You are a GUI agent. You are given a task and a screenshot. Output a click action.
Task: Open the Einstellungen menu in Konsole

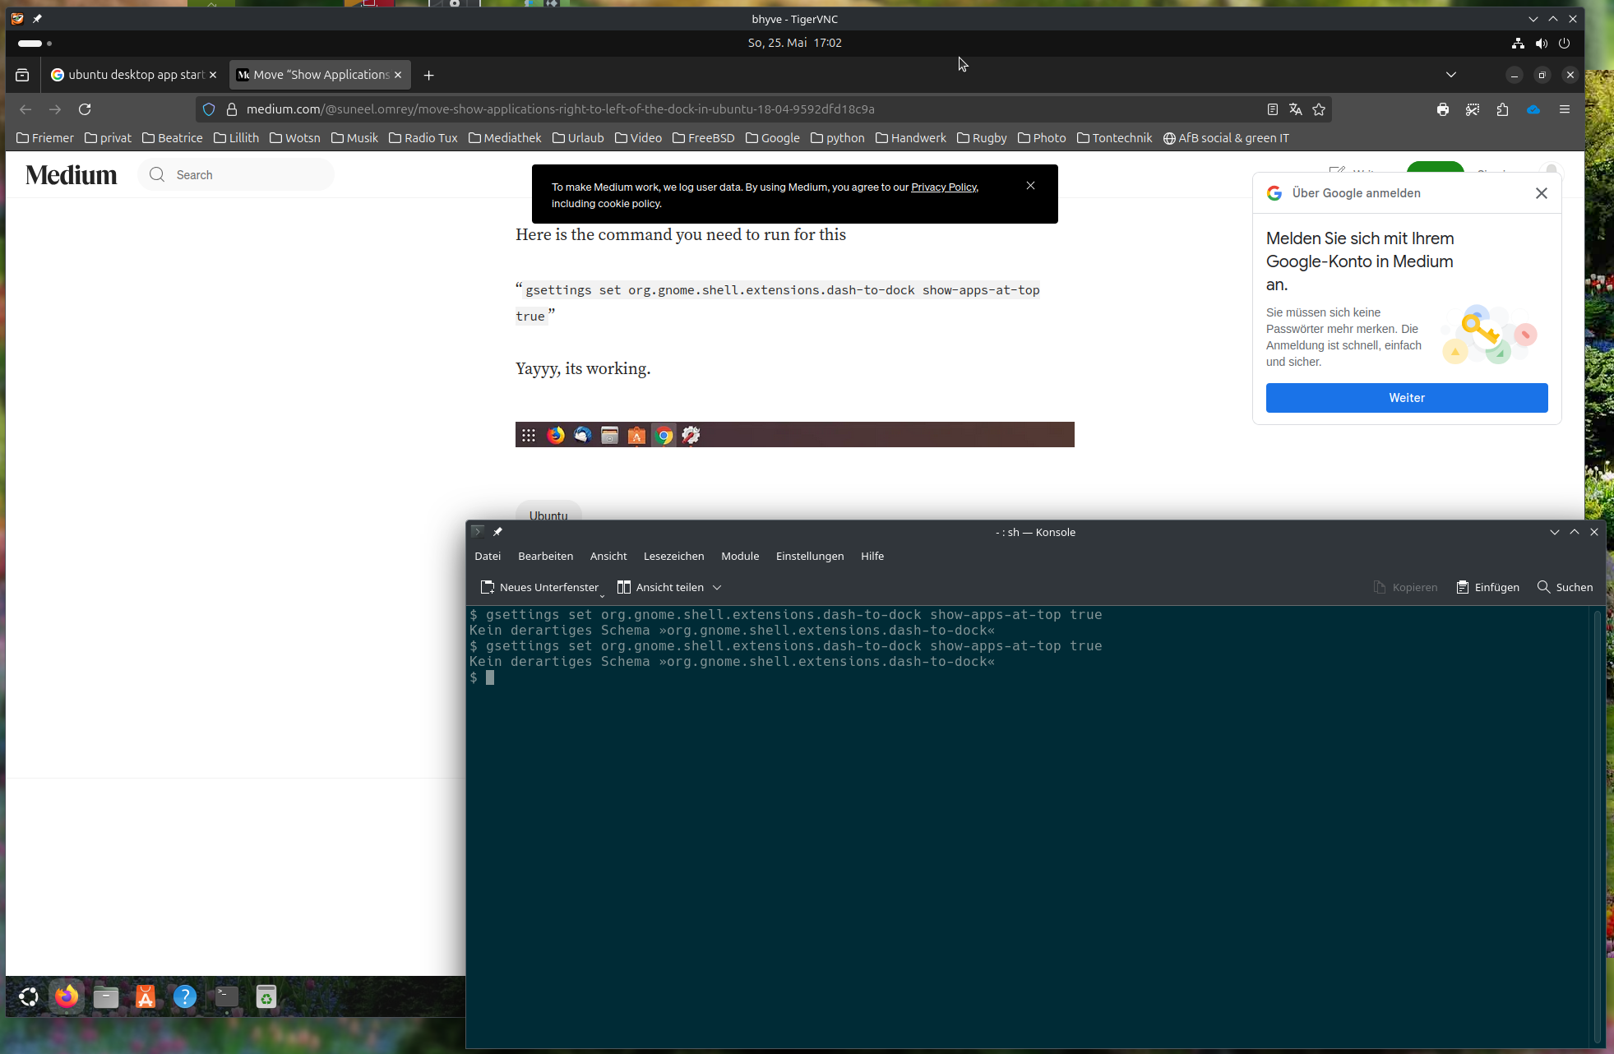pyautogui.click(x=810, y=556)
